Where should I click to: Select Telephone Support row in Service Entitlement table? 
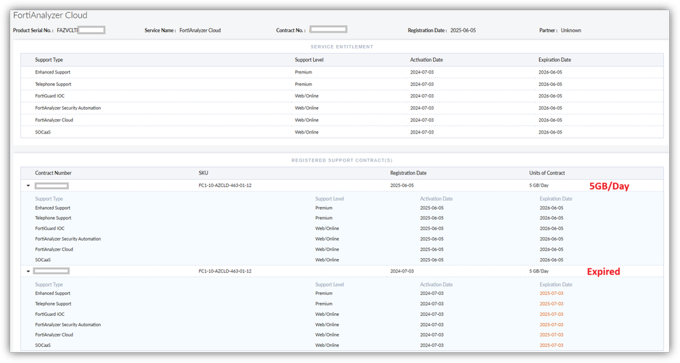(x=342, y=84)
